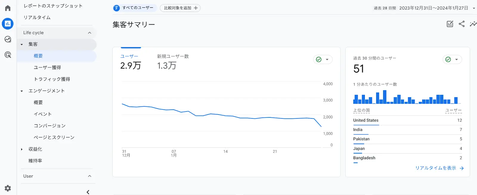Image resolution: width=477 pixels, height=195 pixels.
Task: Click 比較対象を追加 button
Action: click(x=180, y=8)
